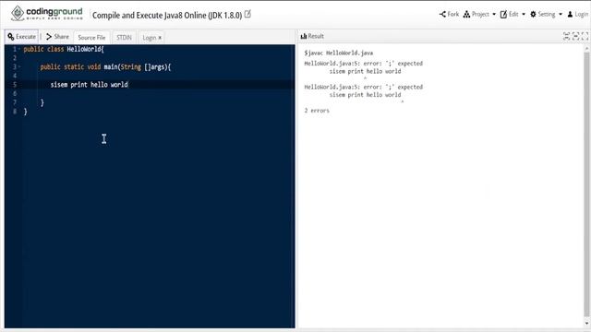Collapse the HelloWorld class fold arrow
This screenshot has width=591, height=332.
point(19,49)
